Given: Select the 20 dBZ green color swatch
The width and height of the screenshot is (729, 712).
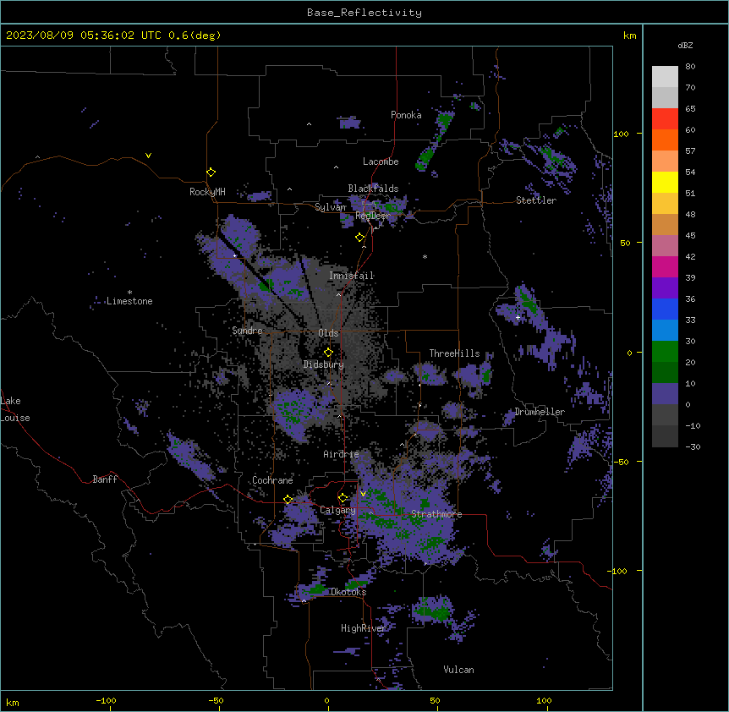Looking at the screenshot, I should (665, 352).
